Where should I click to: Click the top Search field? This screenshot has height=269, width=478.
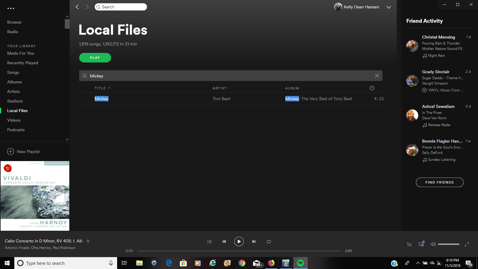(x=121, y=7)
